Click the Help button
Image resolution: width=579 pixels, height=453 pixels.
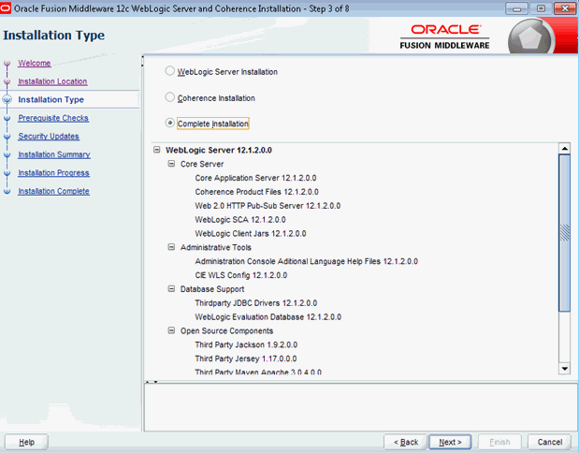pyautogui.click(x=26, y=442)
